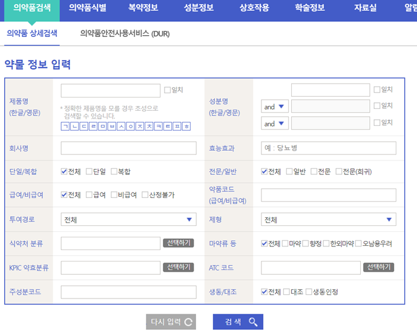Image resolution: width=417 pixels, height=336 pixels.
Task: Focus the 식약처 분류 input field
Action: pyautogui.click(x=111, y=243)
